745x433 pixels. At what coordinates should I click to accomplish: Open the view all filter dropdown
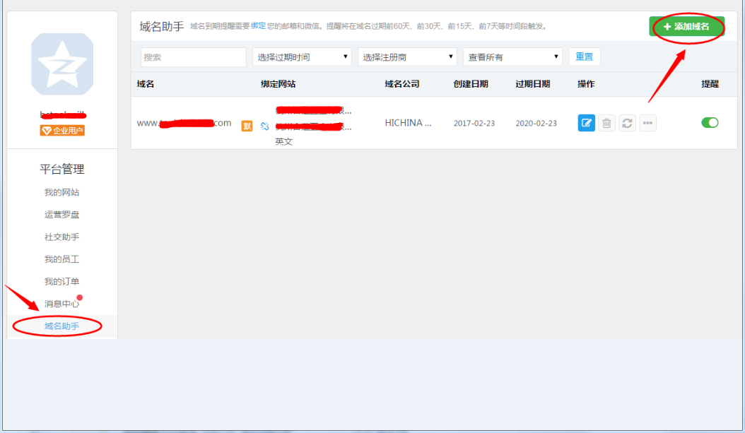(x=512, y=57)
